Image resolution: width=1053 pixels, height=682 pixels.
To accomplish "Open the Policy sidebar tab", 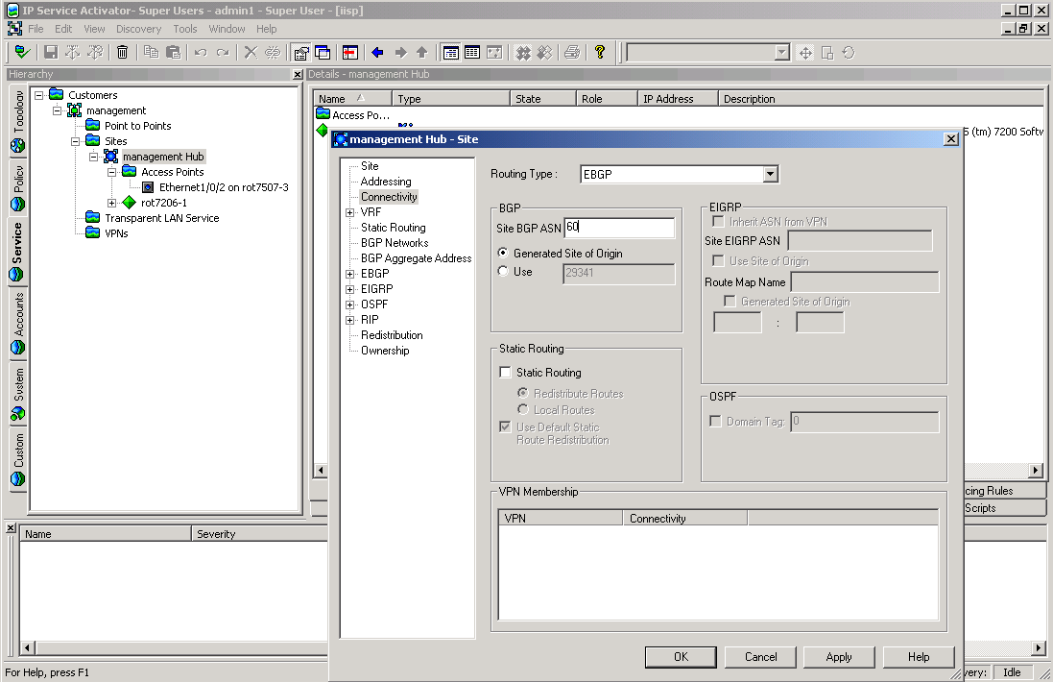I will (x=18, y=186).
